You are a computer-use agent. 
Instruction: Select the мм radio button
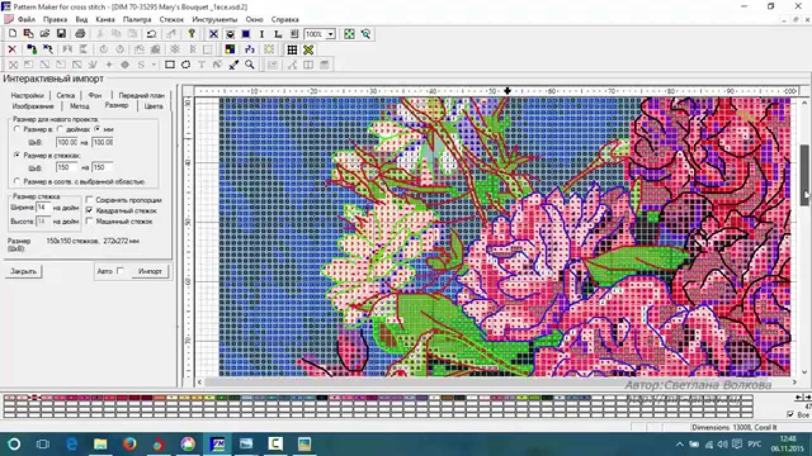97,129
